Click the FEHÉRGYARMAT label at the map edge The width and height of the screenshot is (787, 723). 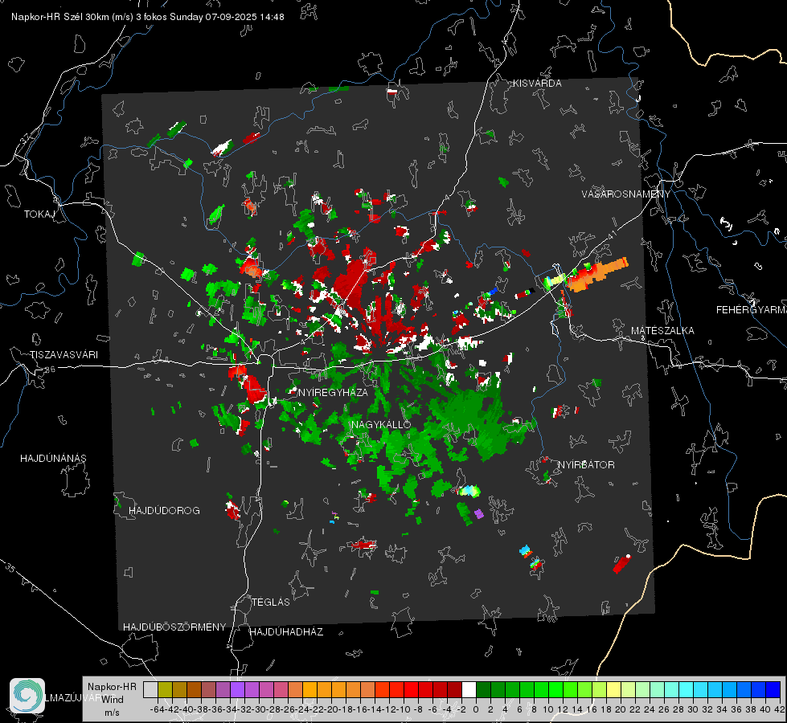(752, 310)
